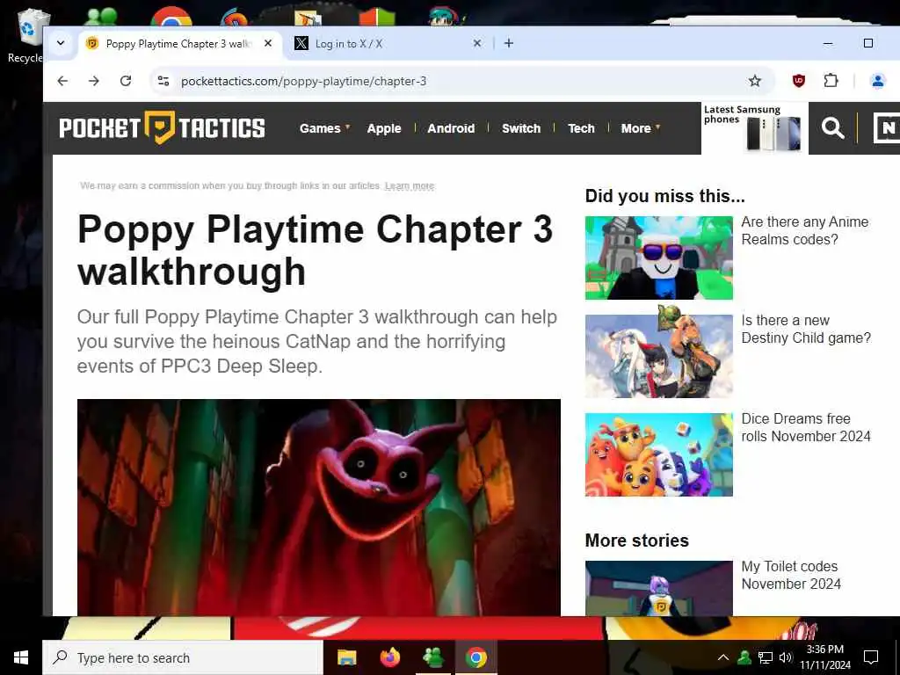Open the volume speaker tray icon
Viewport: 900px width, 675px height.
tap(786, 657)
